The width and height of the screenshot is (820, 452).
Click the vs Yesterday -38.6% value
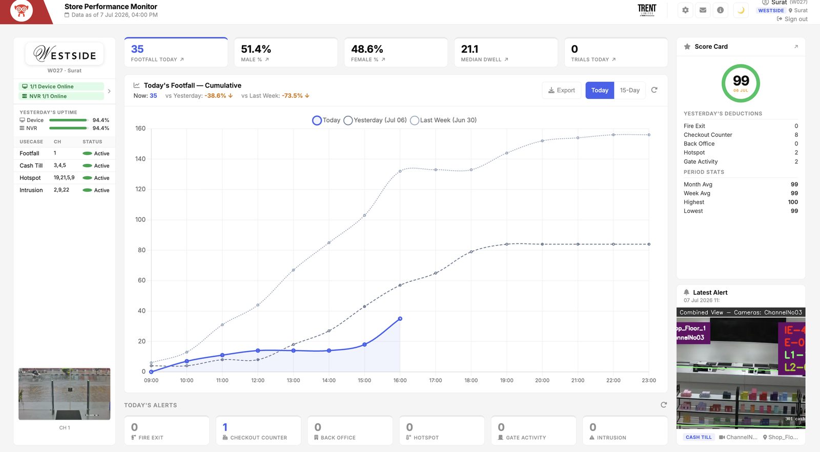219,96
